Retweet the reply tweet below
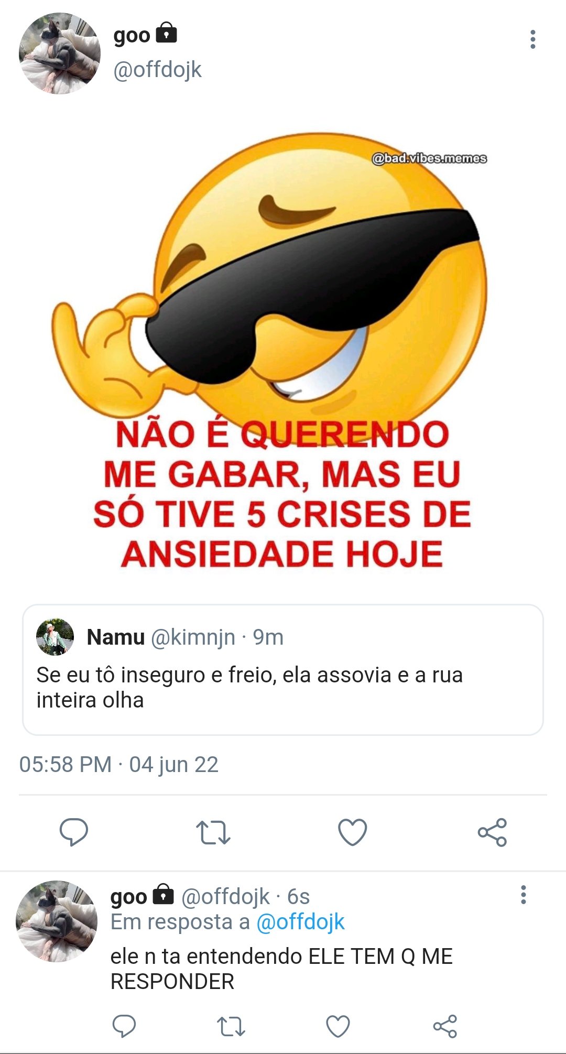This screenshot has width=566, height=1054. 231,1026
